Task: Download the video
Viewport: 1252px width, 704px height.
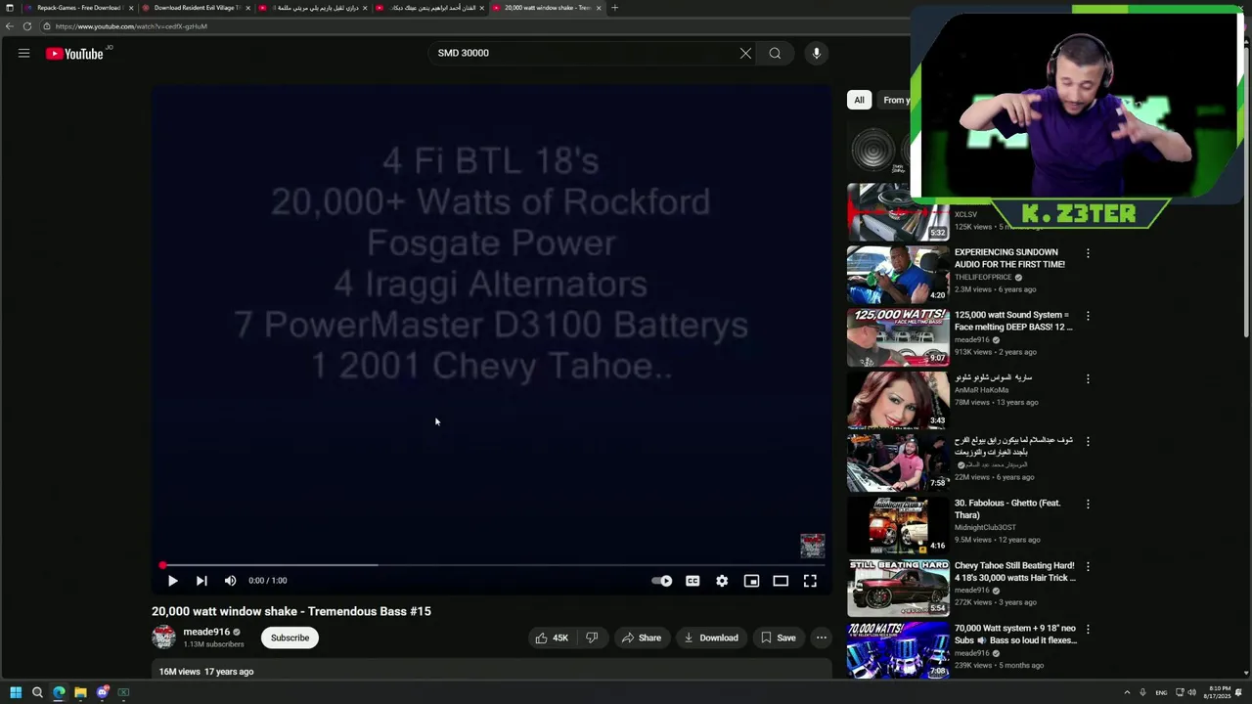Action: (x=711, y=638)
